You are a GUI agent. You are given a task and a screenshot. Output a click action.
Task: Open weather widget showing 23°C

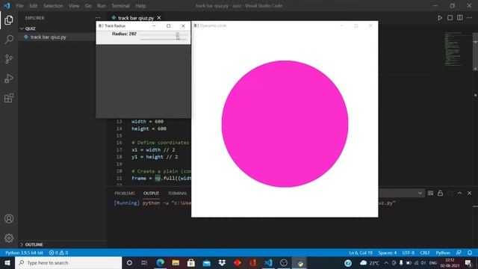(370, 262)
